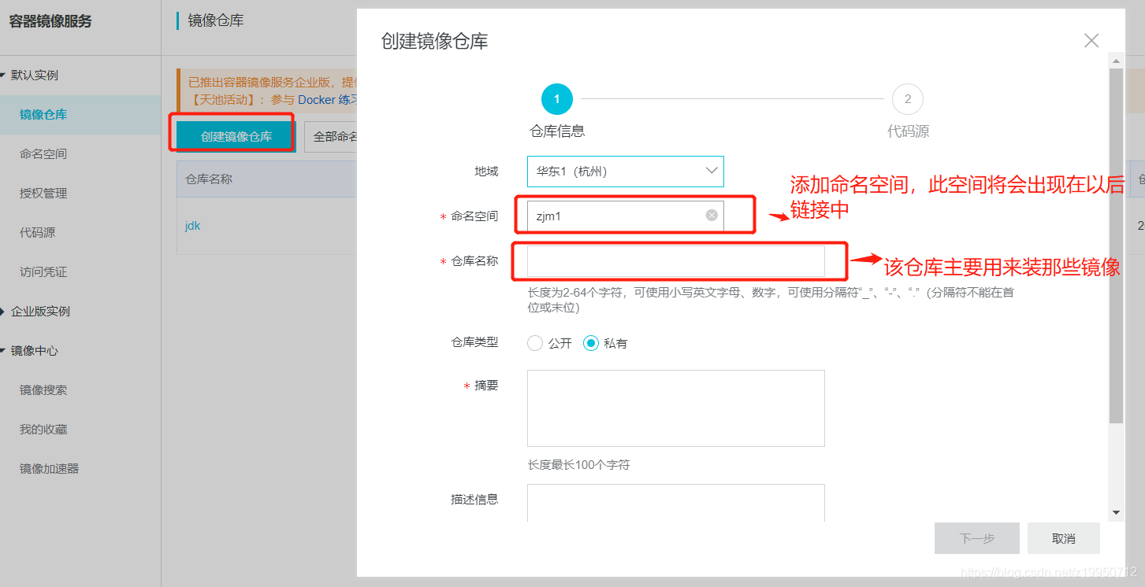Viewport: 1145px width, 587px height.
Task: Open the 华东1（杭州）region dropdown
Action: click(625, 171)
